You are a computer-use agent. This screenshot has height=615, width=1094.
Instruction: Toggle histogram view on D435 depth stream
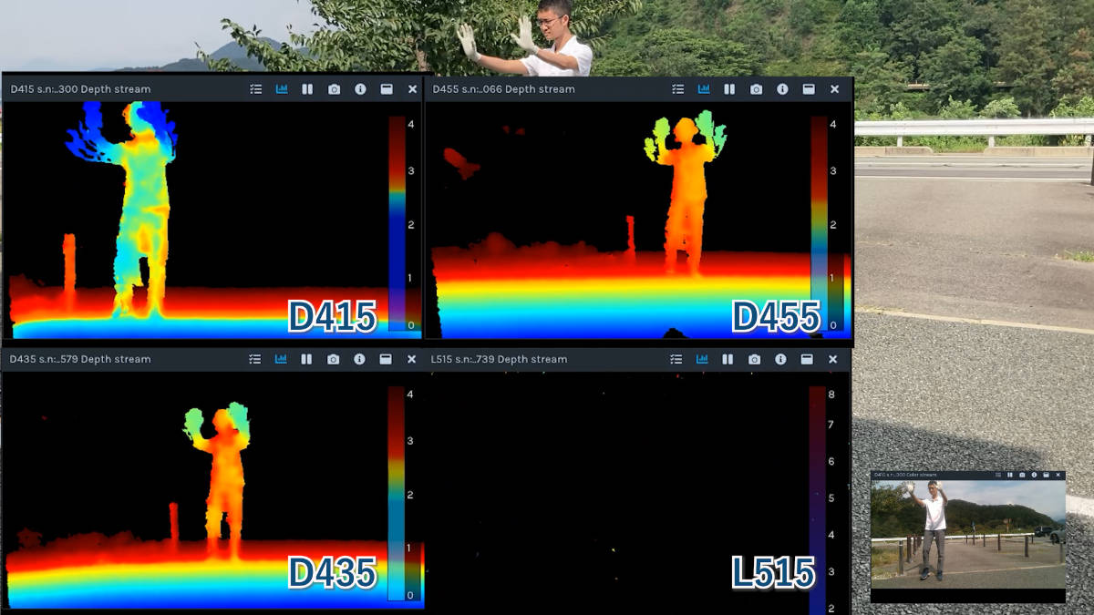click(x=281, y=359)
